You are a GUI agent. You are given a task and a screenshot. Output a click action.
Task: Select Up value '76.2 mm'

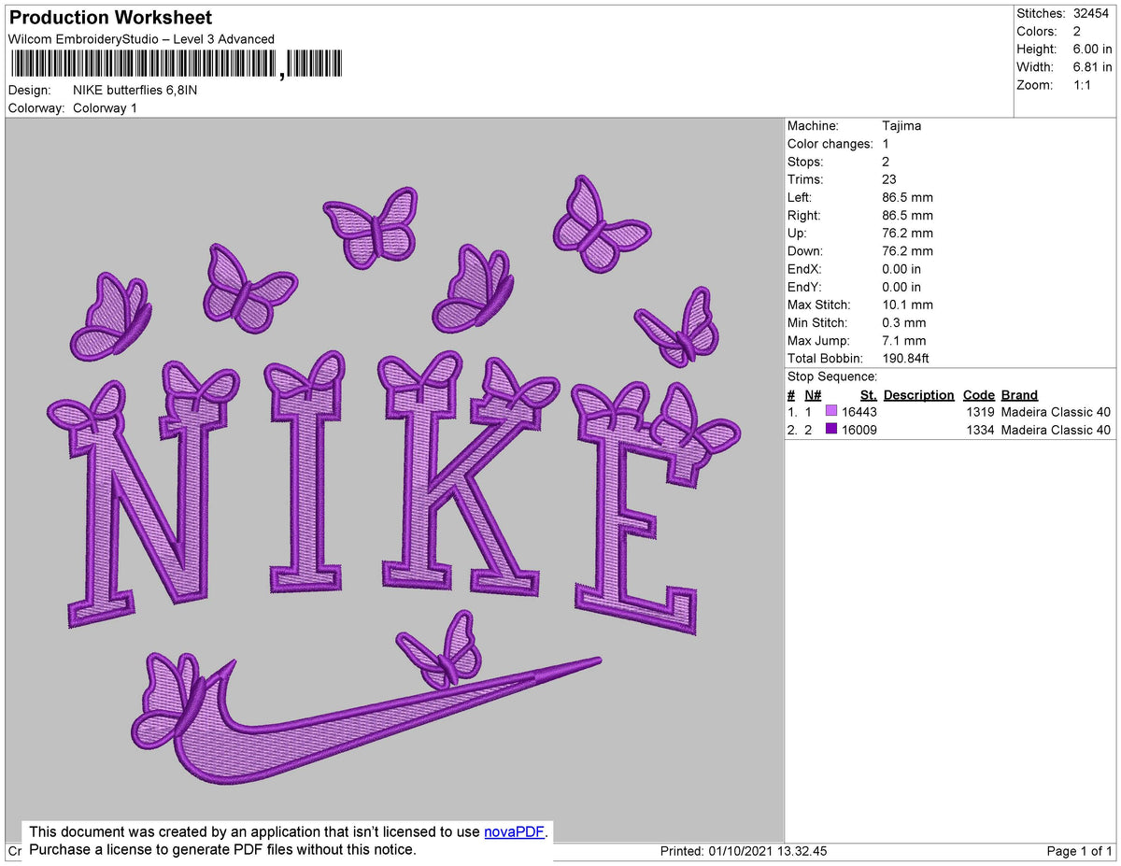click(907, 234)
